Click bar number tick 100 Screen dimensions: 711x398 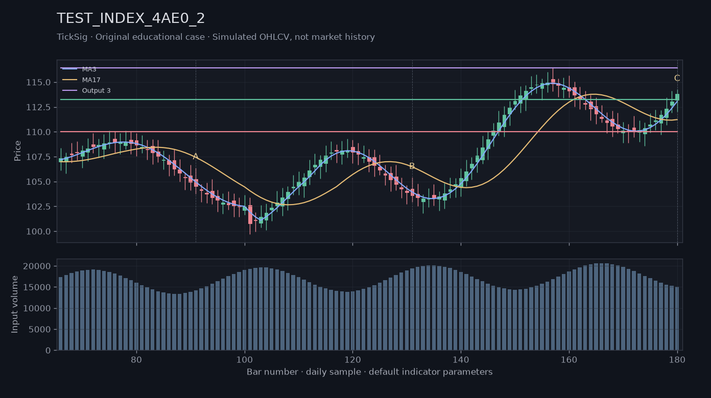click(245, 359)
